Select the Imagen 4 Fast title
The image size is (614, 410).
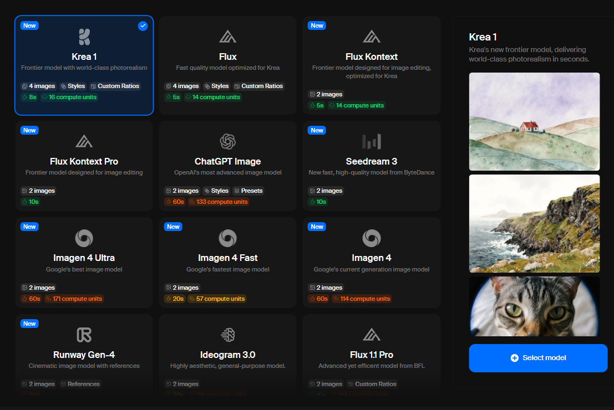point(228,258)
